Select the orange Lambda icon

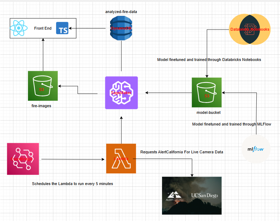click(121, 159)
